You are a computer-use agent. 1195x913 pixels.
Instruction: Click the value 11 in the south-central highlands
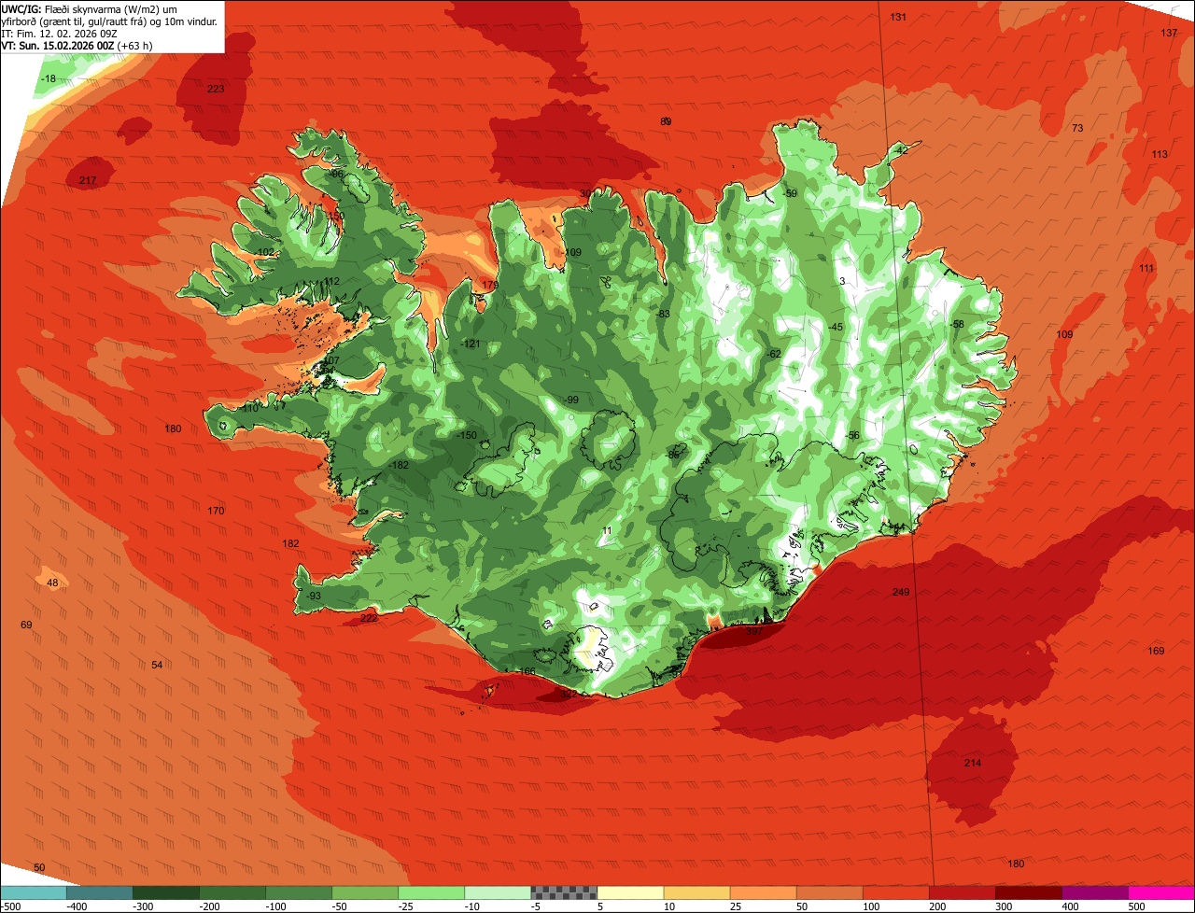[x=607, y=530]
